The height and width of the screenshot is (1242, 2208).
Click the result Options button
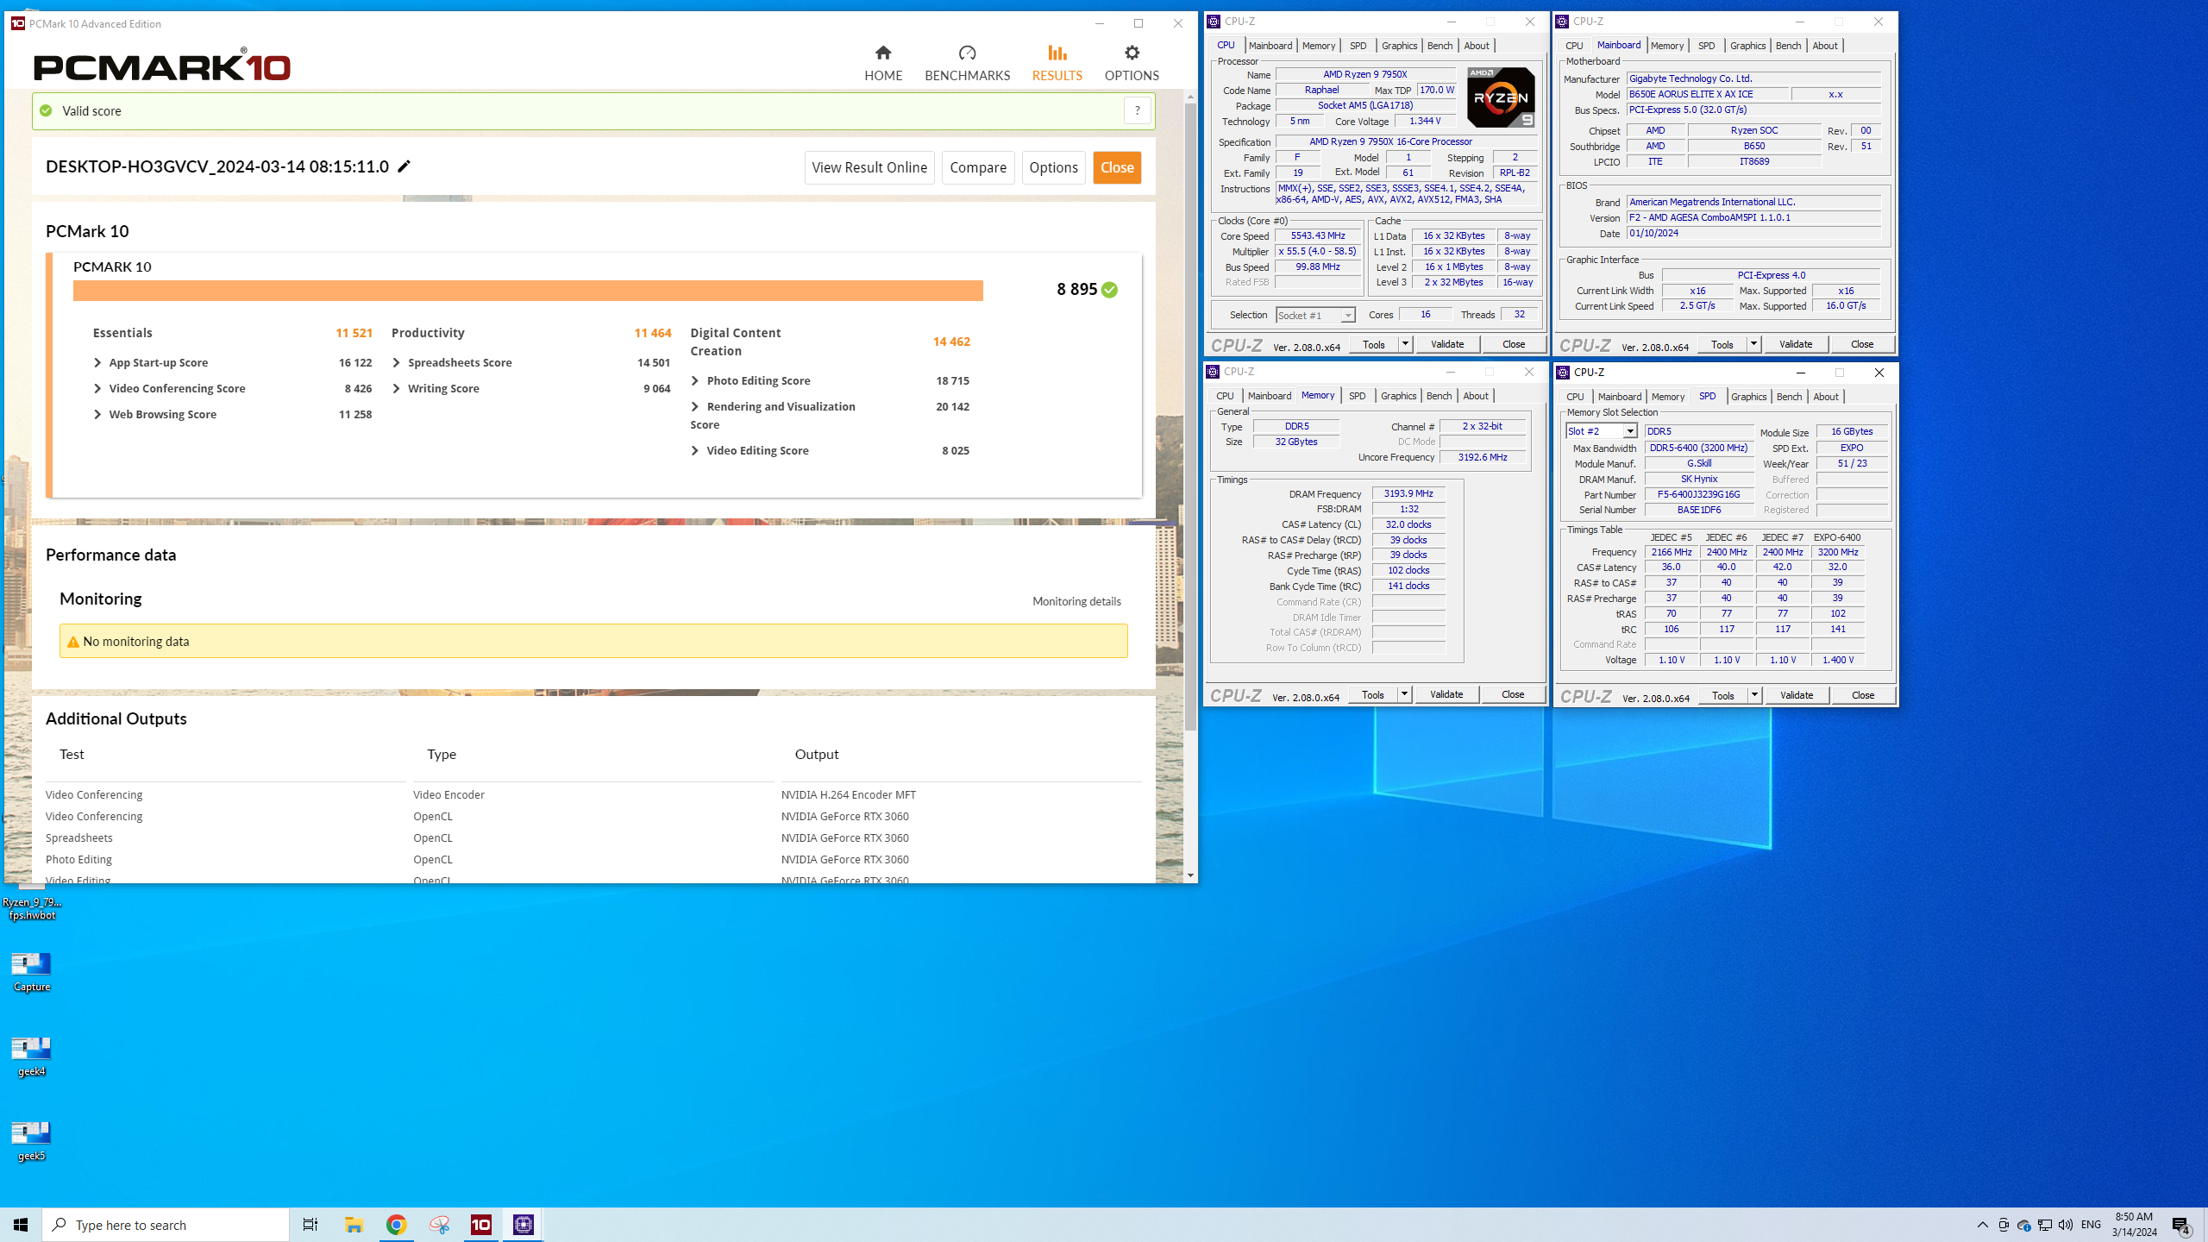tap(1053, 167)
